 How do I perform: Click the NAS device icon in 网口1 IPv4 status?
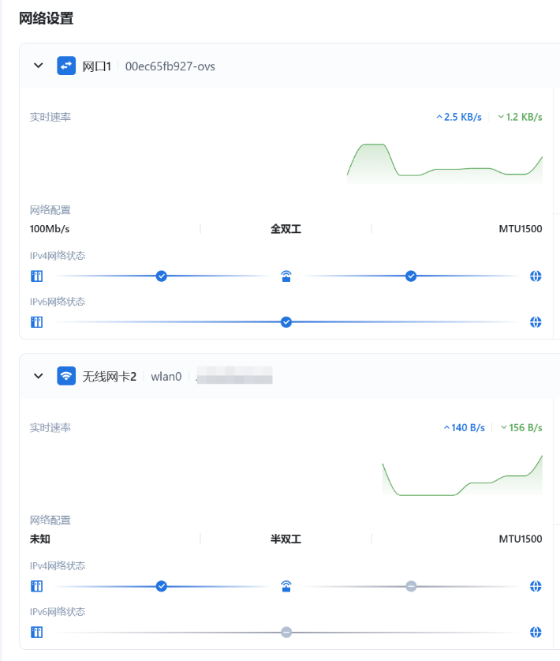click(x=36, y=276)
